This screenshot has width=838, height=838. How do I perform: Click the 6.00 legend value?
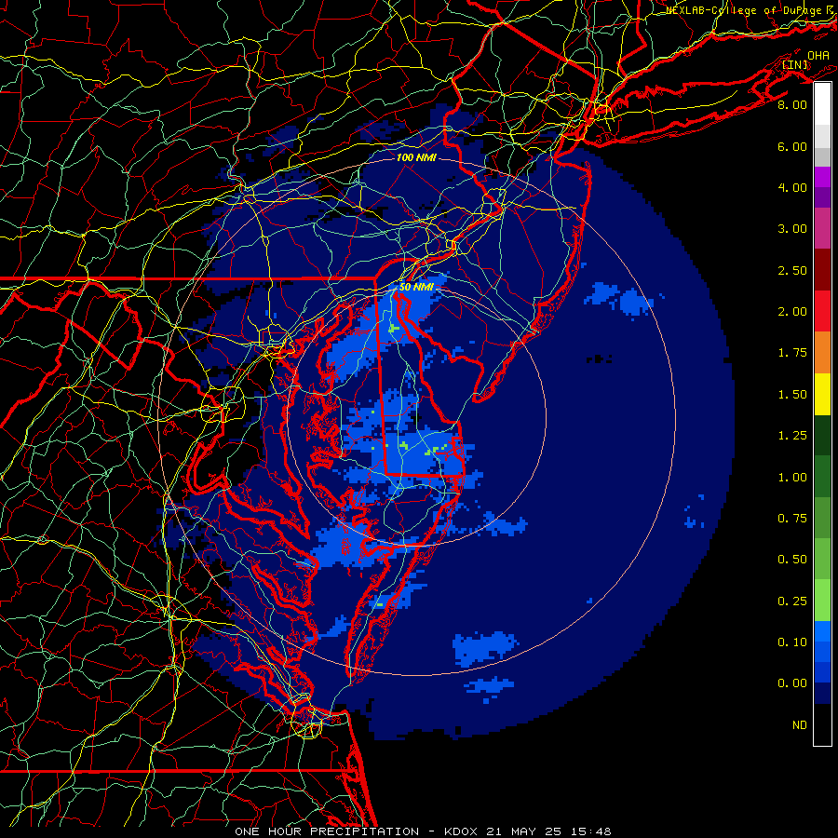[792, 146]
